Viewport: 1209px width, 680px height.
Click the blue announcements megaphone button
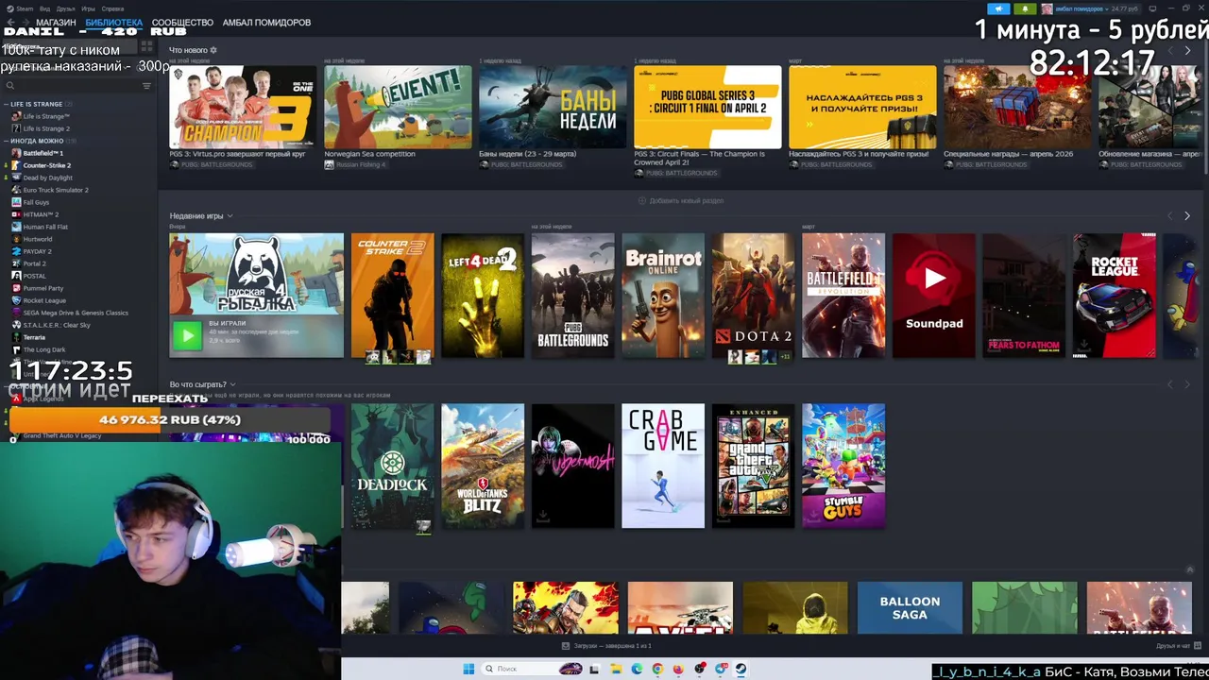(x=998, y=8)
